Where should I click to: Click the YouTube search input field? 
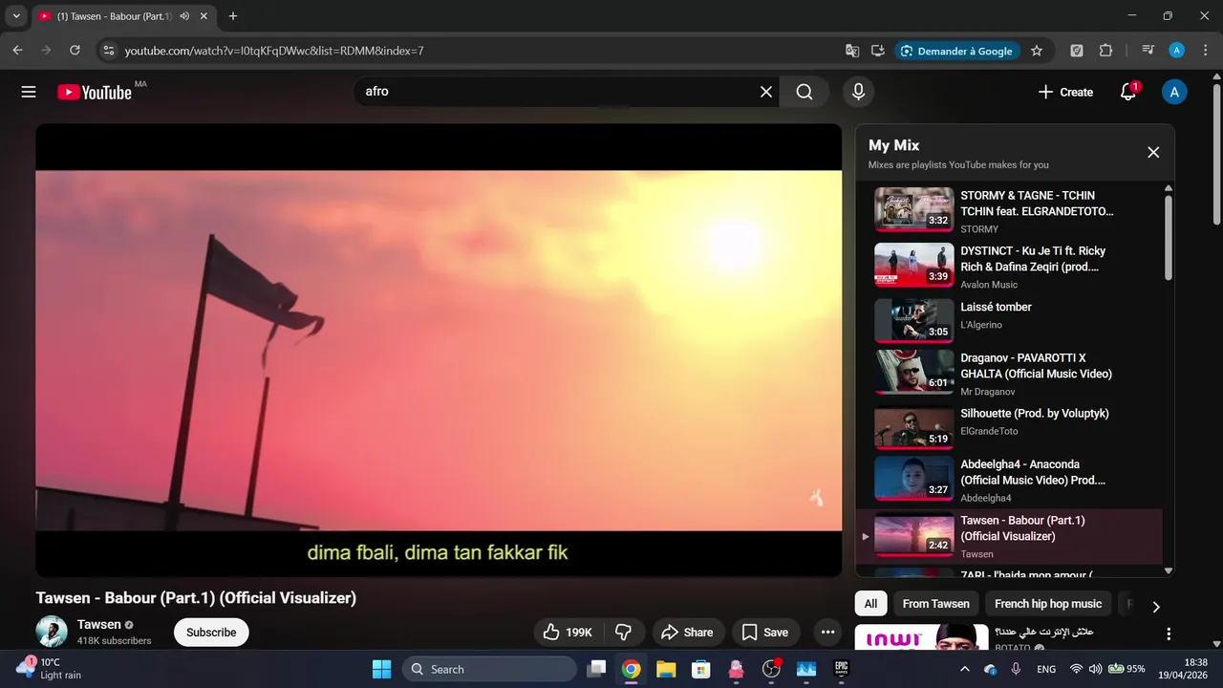[x=556, y=92]
